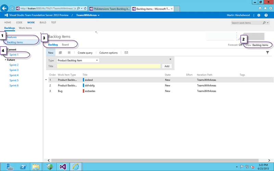The height and width of the screenshot is (171, 274).
Task: Click the Search work items field
Action: coord(246,23)
